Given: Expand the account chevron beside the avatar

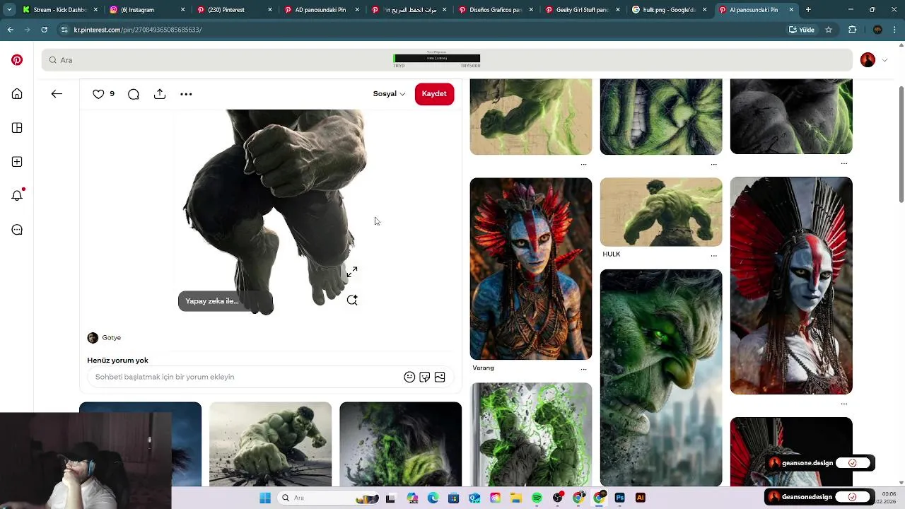Looking at the screenshot, I should [x=884, y=60].
